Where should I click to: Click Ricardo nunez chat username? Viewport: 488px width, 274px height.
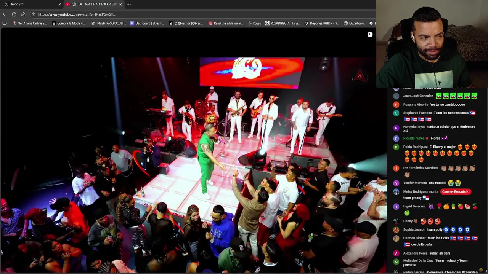point(413,139)
